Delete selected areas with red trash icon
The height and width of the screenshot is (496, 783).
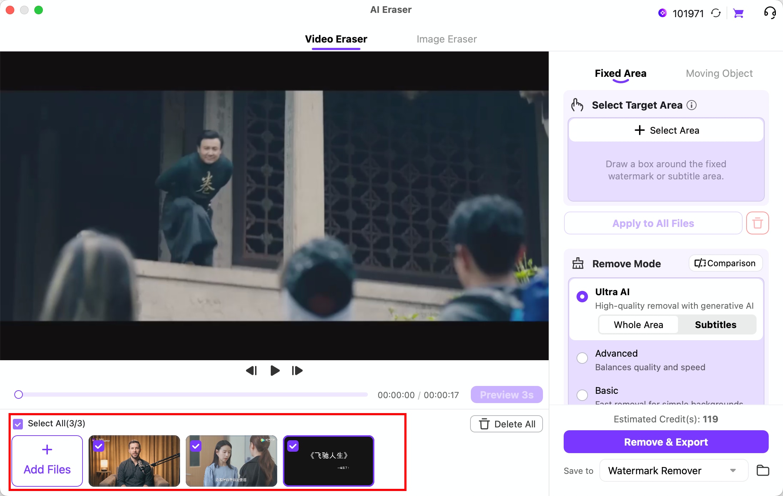(757, 223)
